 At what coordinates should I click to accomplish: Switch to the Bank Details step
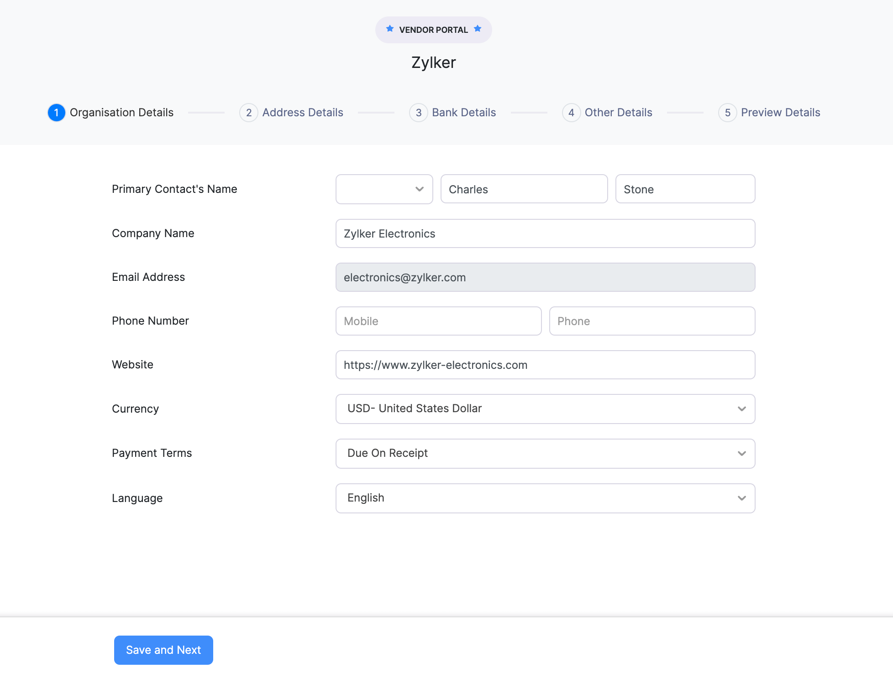coord(464,113)
